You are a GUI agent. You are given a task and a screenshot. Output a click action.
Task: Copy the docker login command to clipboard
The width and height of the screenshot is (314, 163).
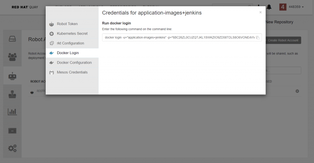(x=258, y=38)
